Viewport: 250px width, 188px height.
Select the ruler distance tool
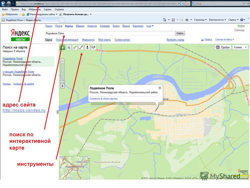click(75, 47)
